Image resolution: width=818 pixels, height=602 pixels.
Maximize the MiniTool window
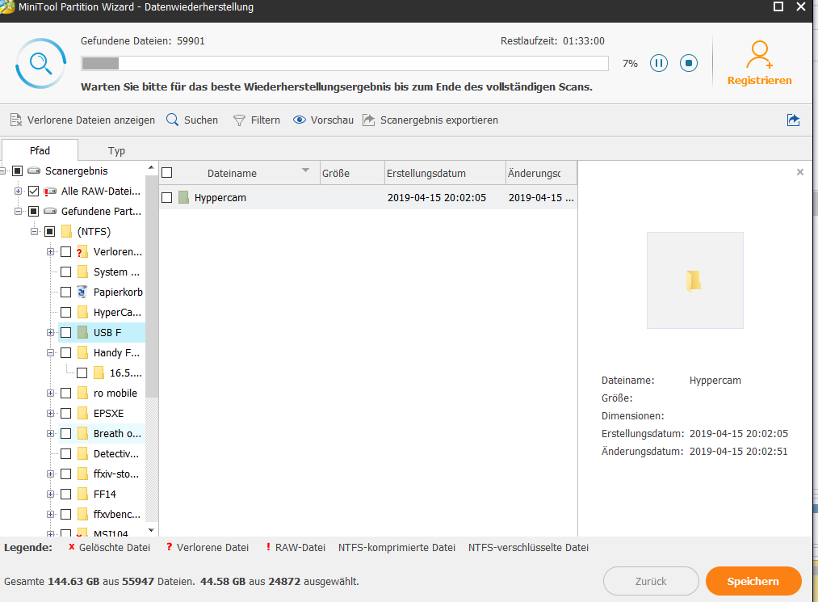pos(778,6)
